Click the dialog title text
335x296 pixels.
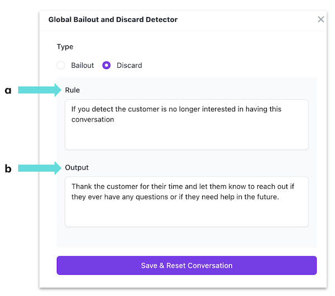click(x=113, y=20)
